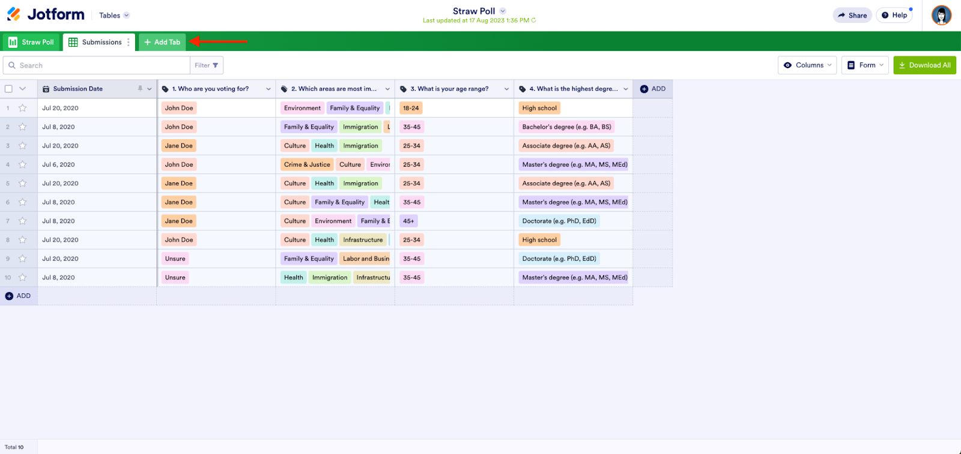Image resolution: width=961 pixels, height=454 pixels.
Task: Click the Unsure tag in row 10
Action: 175,278
